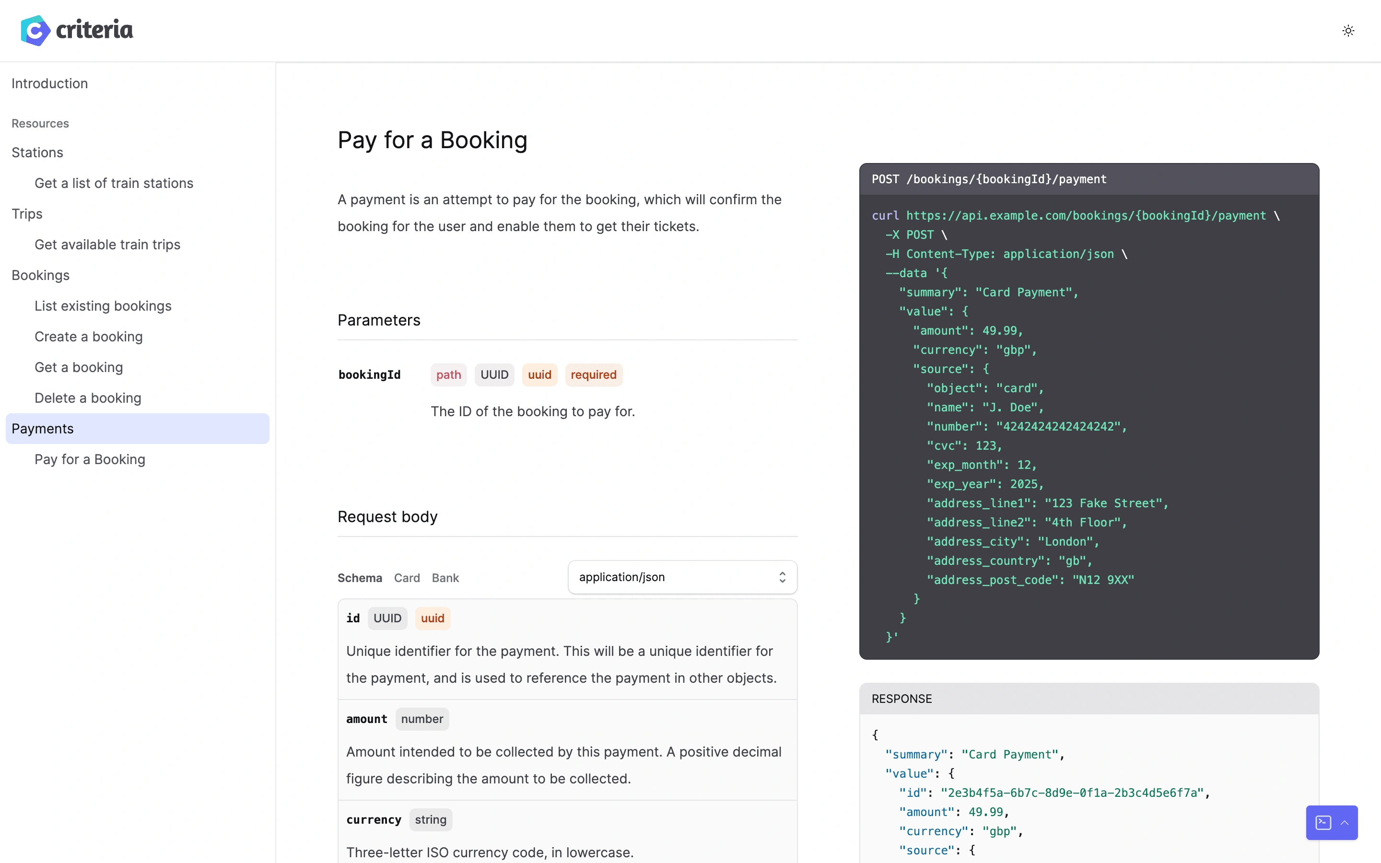The image size is (1381, 863).
Task: Click required badge on bookingId parameter
Action: tap(594, 374)
